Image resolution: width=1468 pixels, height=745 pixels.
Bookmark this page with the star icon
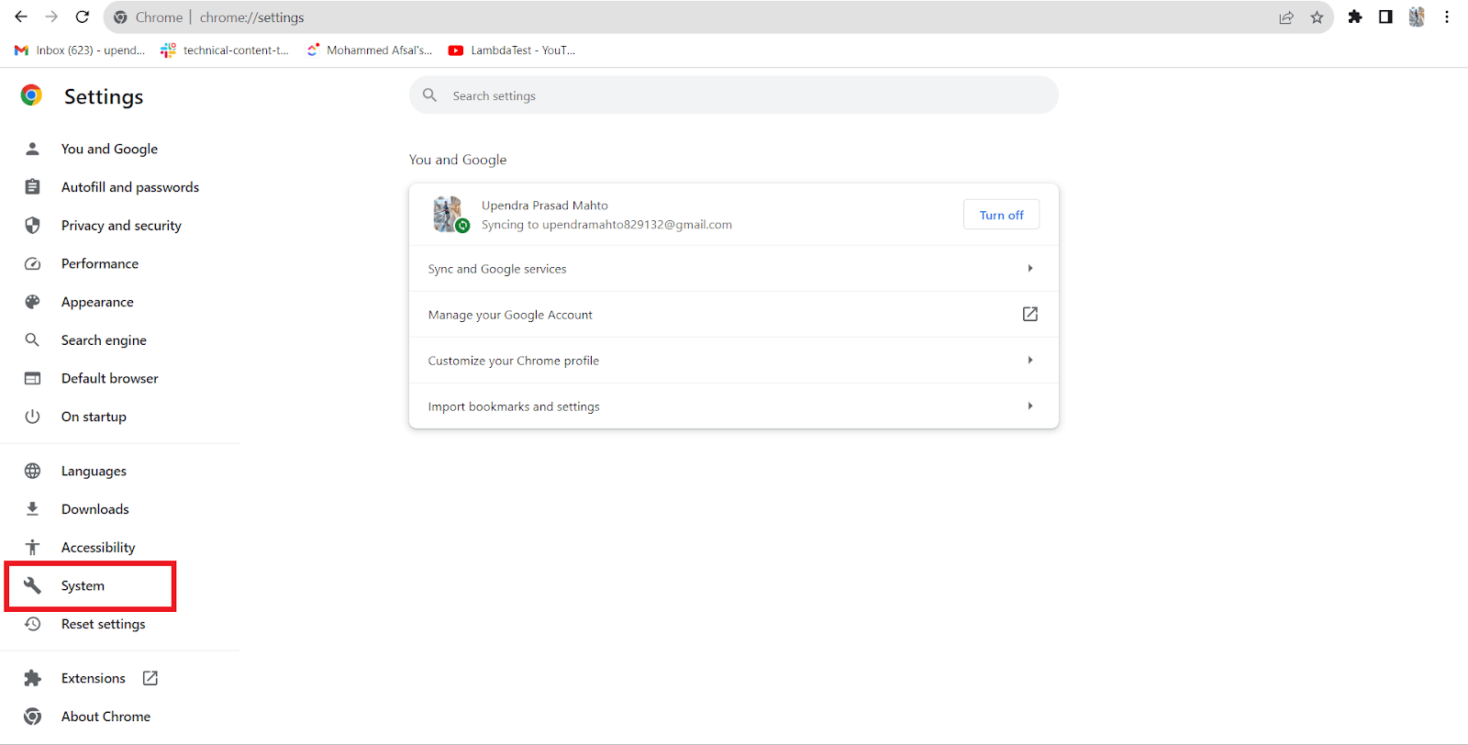coord(1317,17)
